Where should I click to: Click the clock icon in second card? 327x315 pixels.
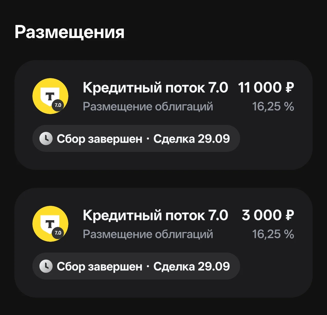pyautogui.click(x=46, y=266)
